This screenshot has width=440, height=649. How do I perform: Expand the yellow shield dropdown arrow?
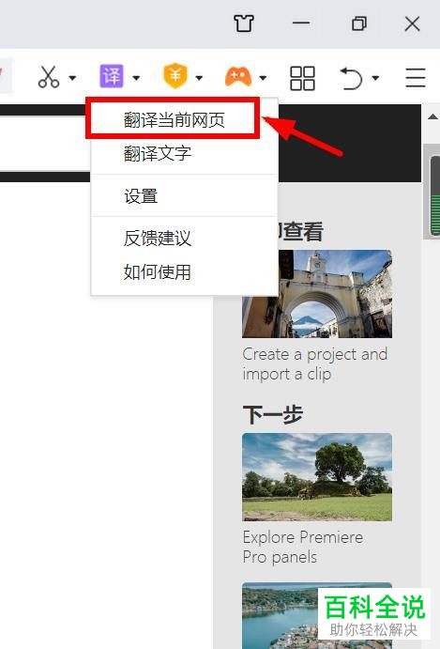199,77
